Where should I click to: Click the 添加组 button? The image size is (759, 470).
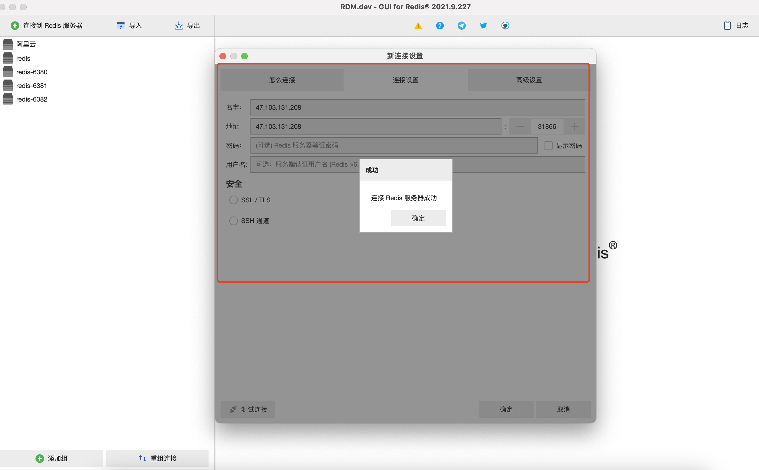tap(51, 459)
